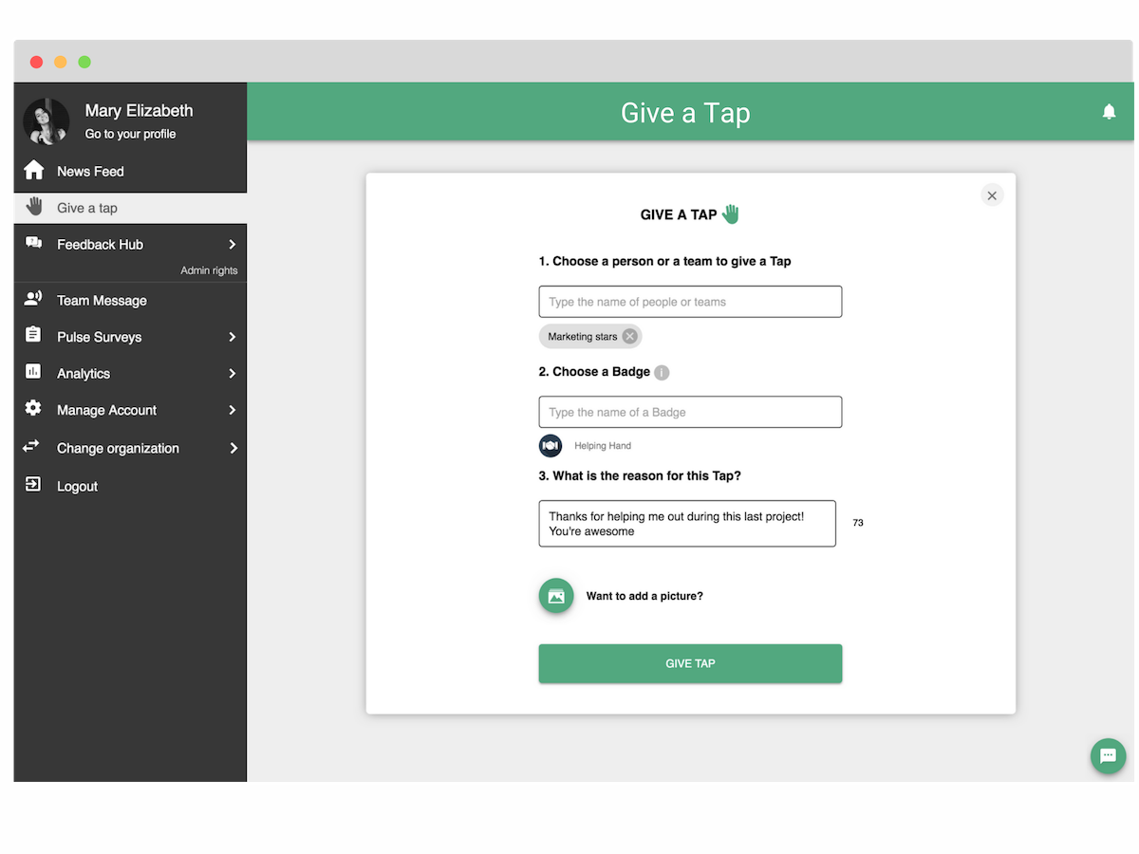Click the green hand beside GIVE A TAP
Screen dimensions: 1139x854
point(730,213)
